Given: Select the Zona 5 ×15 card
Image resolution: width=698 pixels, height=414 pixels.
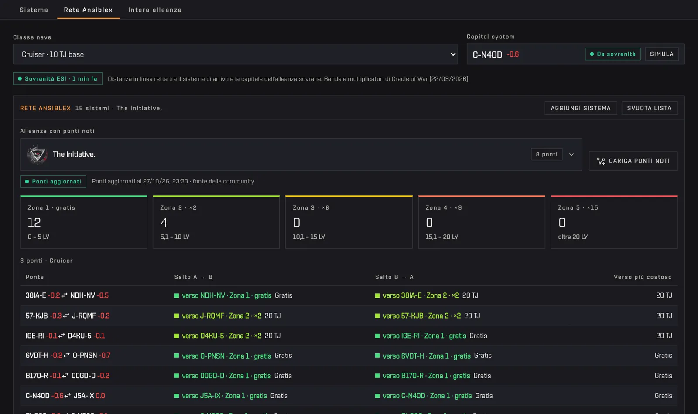Looking at the screenshot, I should point(614,222).
